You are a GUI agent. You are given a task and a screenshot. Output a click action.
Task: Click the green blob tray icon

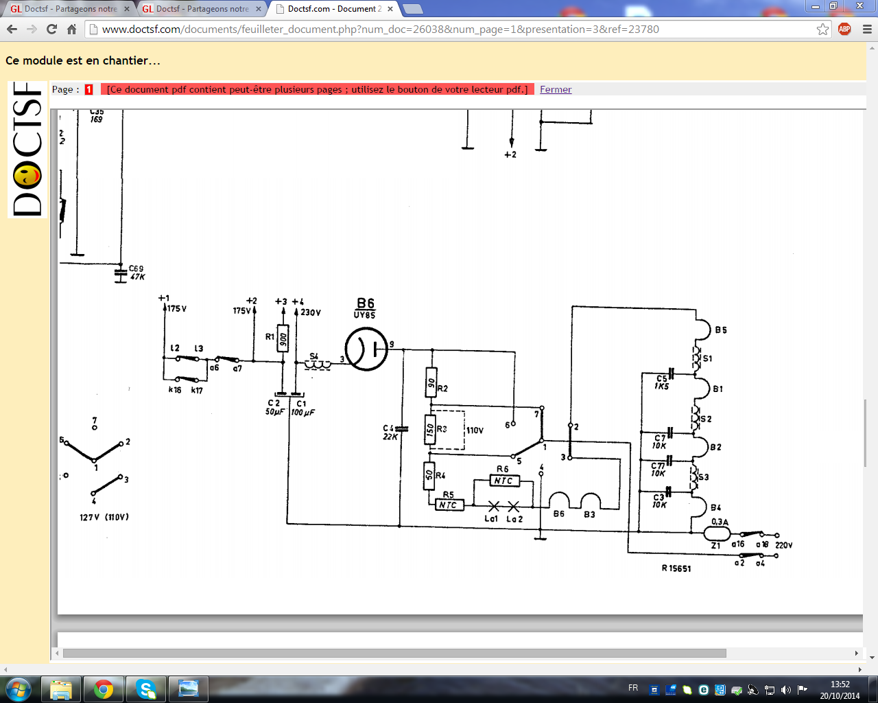point(687,690)
